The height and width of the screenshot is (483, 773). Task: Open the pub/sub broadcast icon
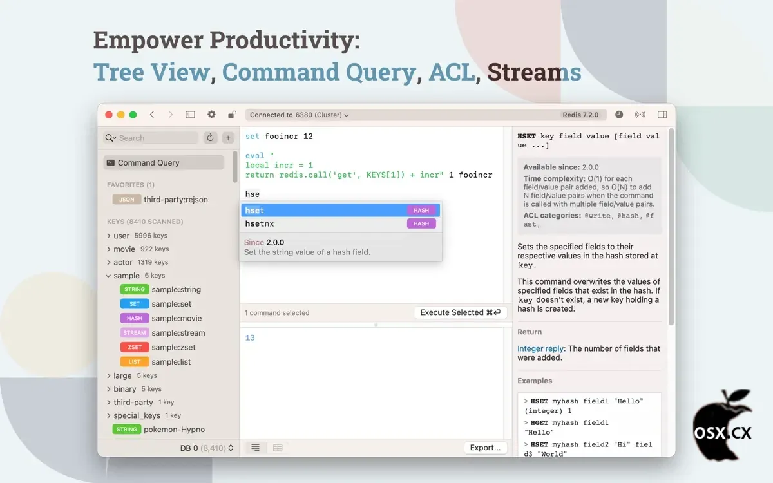(640, 115)
